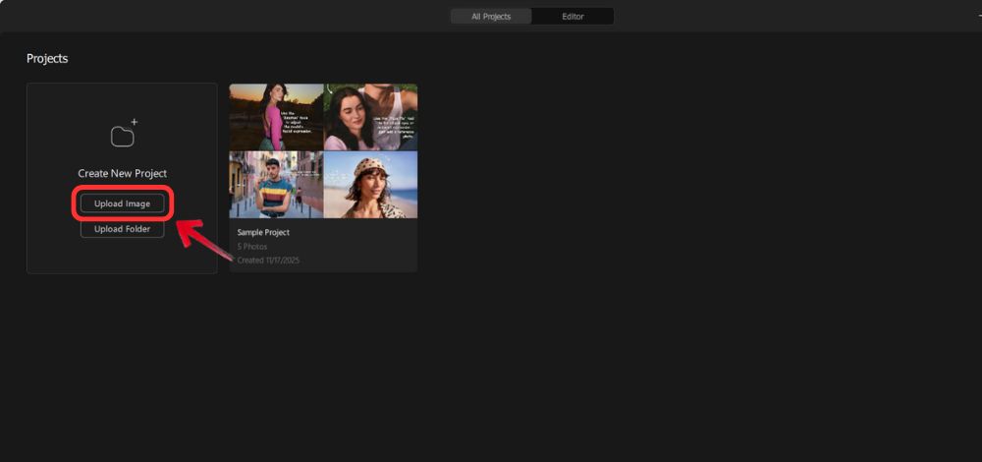The width and height of the screenshot is (982, 462).
Task: Switch to the All Projects tab
Action: point(490,17)
